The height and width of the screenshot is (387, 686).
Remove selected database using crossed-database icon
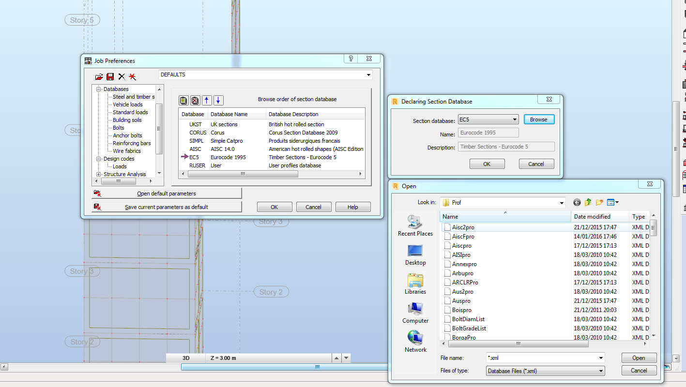195,100
